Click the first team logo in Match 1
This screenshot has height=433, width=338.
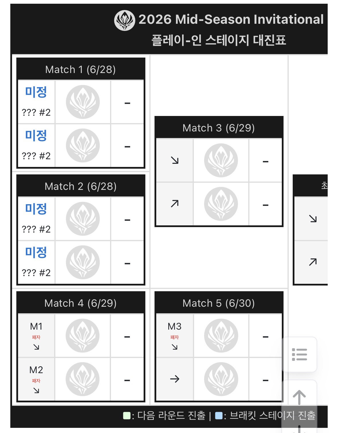click(x=83, y=102)
